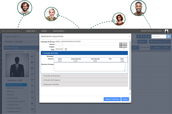Click the search magnifier button
The width and height of the screenshot is (172, 114).
click(168, 37)
